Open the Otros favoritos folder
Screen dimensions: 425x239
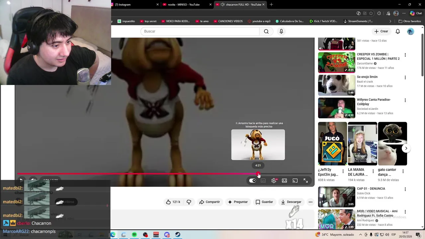[410, 21]
